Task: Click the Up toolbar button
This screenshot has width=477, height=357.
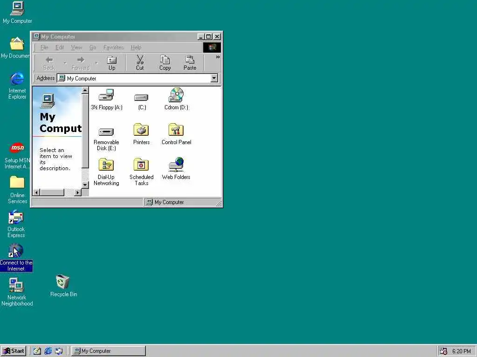Action: pos(112,63)
